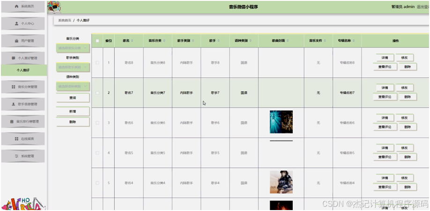Sort by 语种类别 column arrows
Image resolution: width=430 pixels, height=211 pixels.
[251, 41]
